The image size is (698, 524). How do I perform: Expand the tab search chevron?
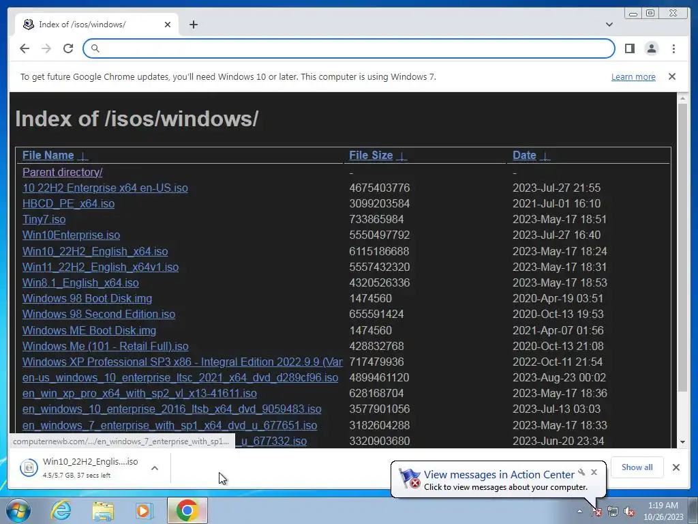pyautogui.click(x=609, y=25)
